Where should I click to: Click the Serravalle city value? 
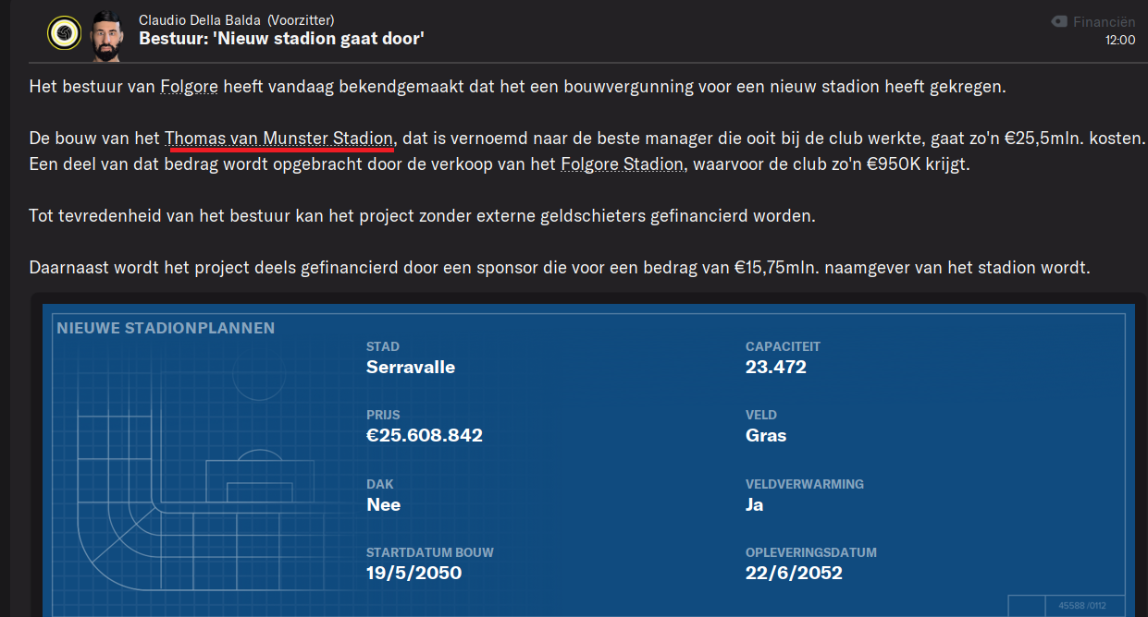[x=411, y=367]
